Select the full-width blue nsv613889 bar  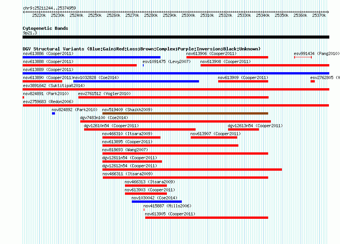[176, 73]
